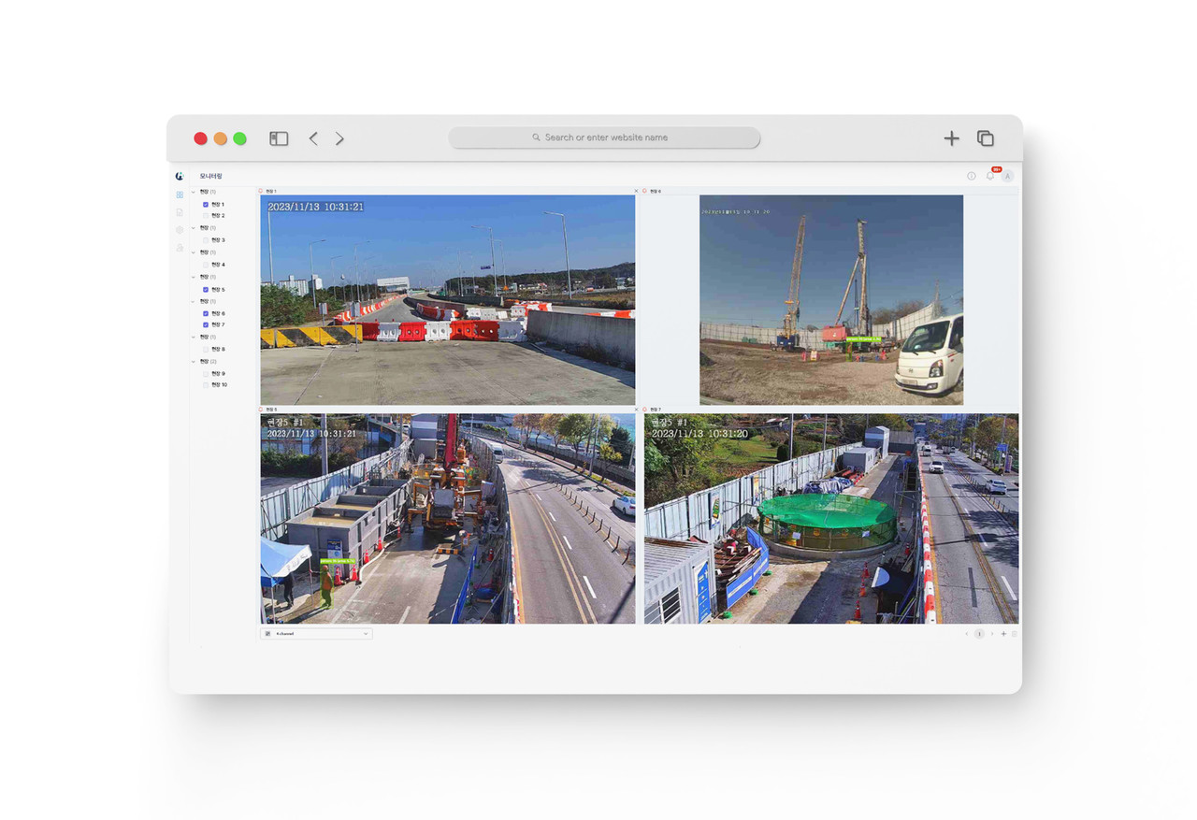Uncheck the 현장 1 checkbox
The image size is (1197, 820).
206,204
